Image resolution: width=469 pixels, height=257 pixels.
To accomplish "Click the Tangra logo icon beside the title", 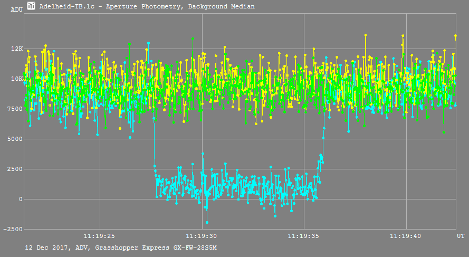I will (31, 5).
